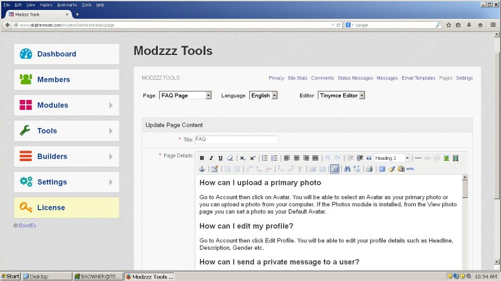501x281 pixels.
Task: Click the print icon in editor
Action: 369,169
